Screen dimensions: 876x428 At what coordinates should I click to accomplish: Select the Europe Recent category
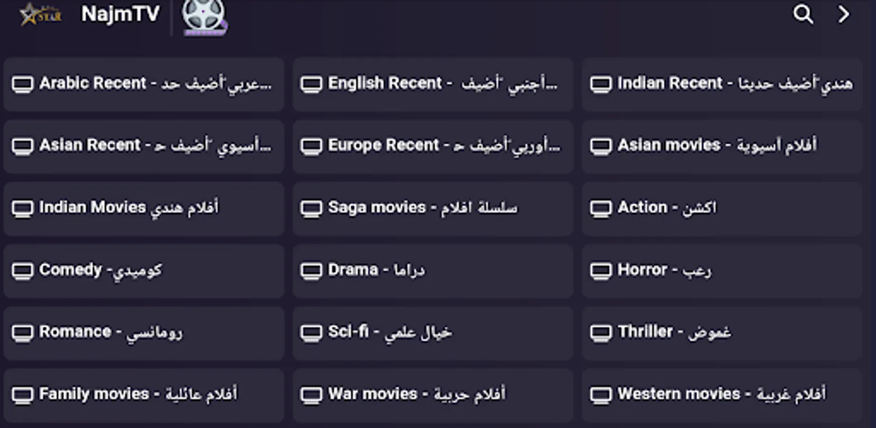click(x=433, y=146)
